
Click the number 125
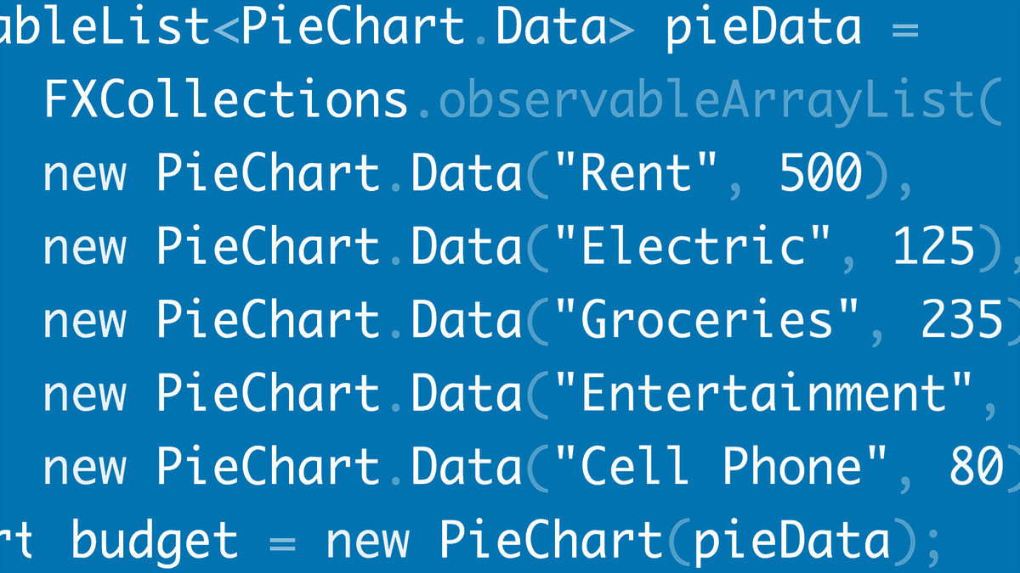[934, 247]
